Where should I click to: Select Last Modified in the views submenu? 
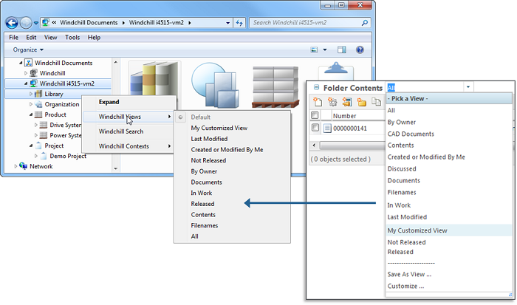point(209,139)
